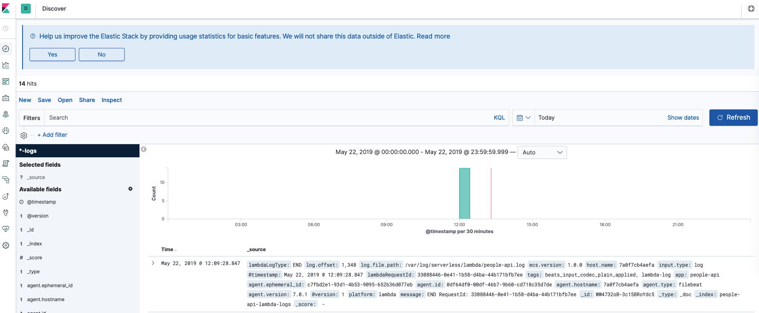Screen dimensions: 759x313
Task: Click the Discover breadcrumb title
Action: pos(54,9)
